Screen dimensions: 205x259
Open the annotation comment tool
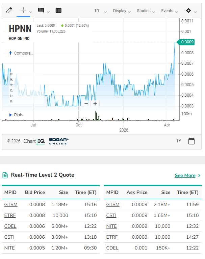[x=41, y=10]
